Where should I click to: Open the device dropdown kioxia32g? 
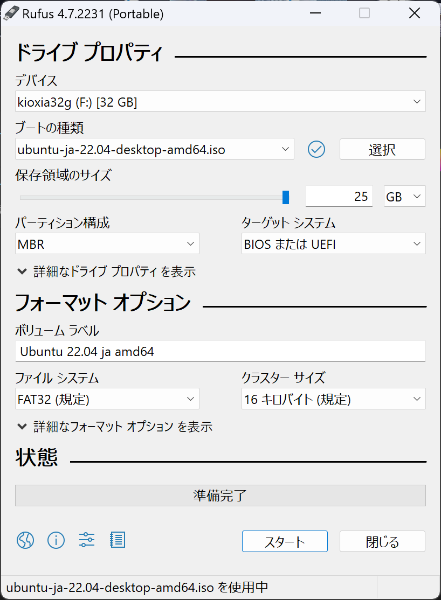220,102
